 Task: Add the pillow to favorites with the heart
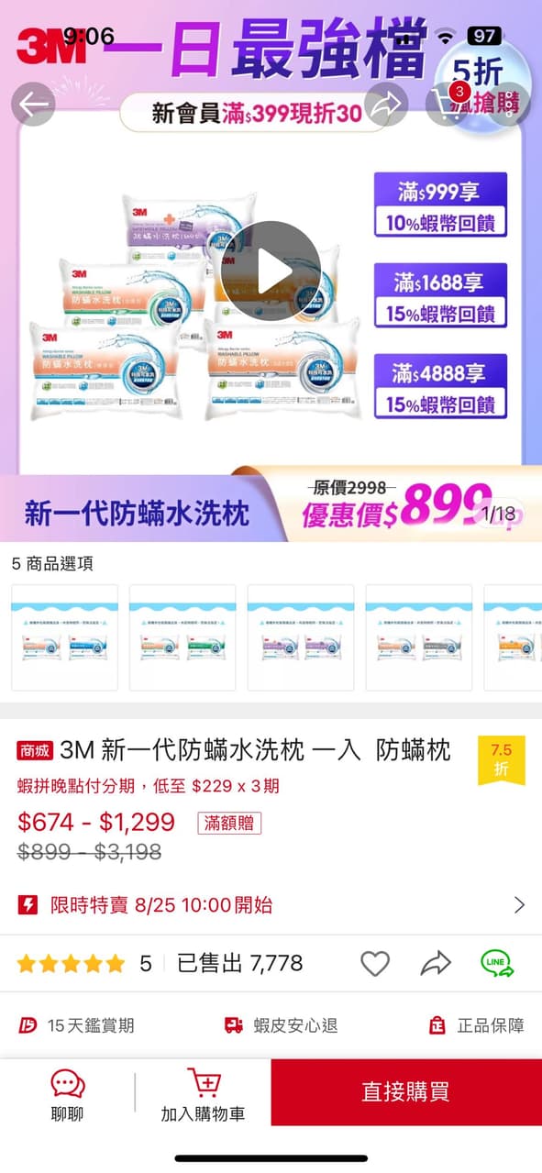374,963
